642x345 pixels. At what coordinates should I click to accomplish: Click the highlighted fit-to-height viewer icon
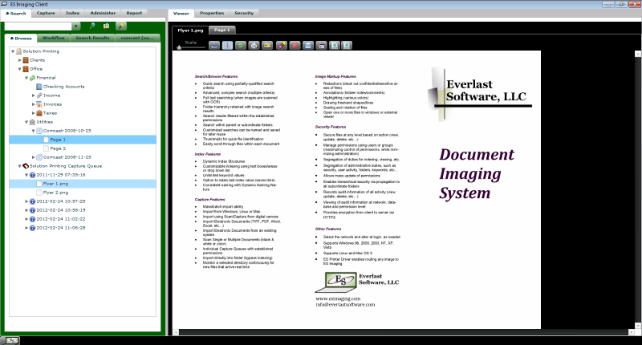coord(227,46)
